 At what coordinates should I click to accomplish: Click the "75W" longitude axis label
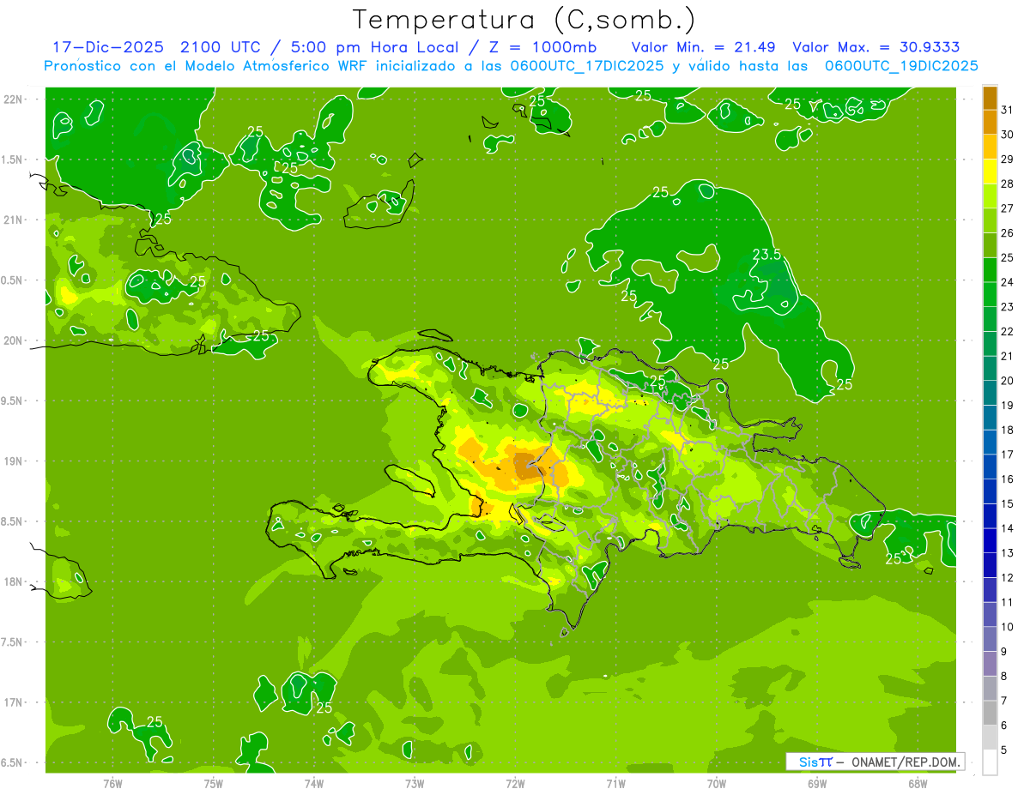click(x=214, y=783)
